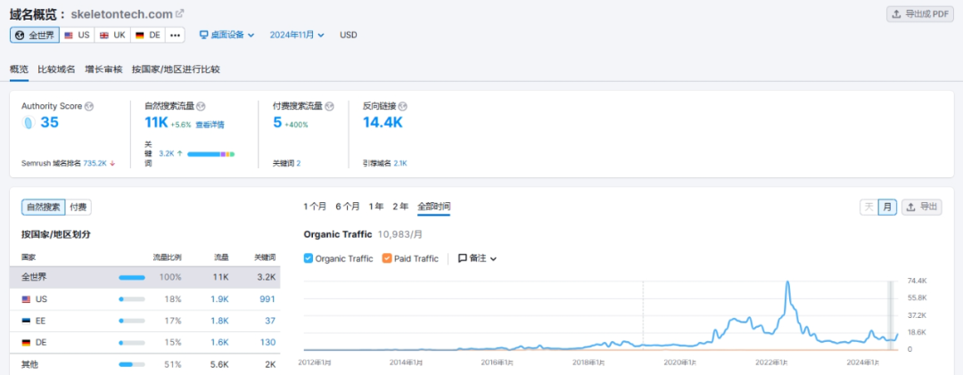Switch to the 概览 tab
Screen dimensions: 963x375
[19, 69]
